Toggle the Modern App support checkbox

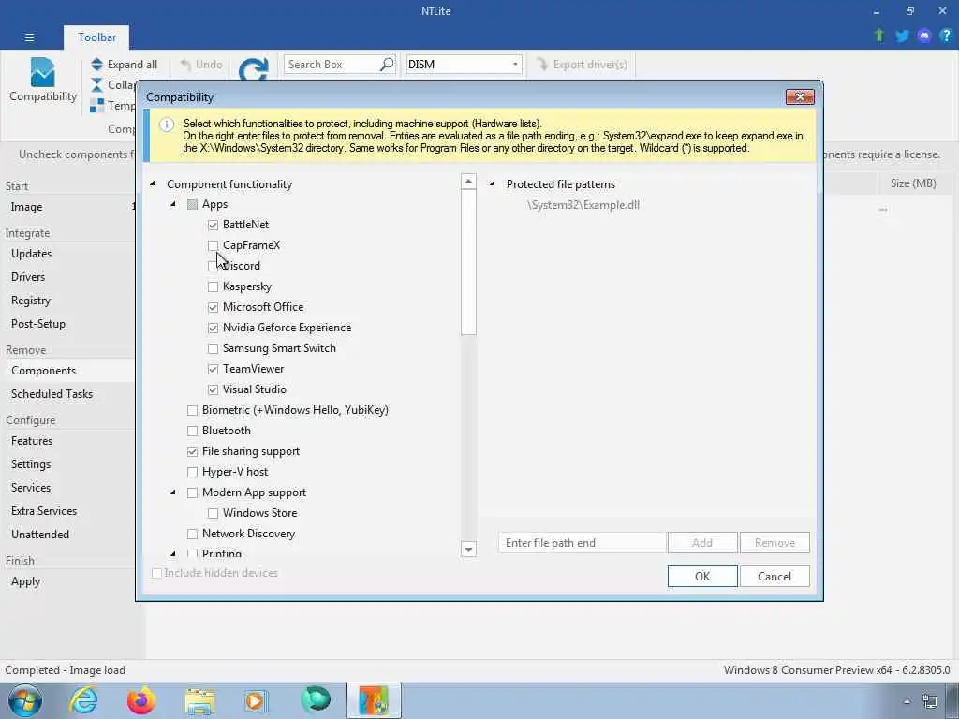click(x=192, y=492)
